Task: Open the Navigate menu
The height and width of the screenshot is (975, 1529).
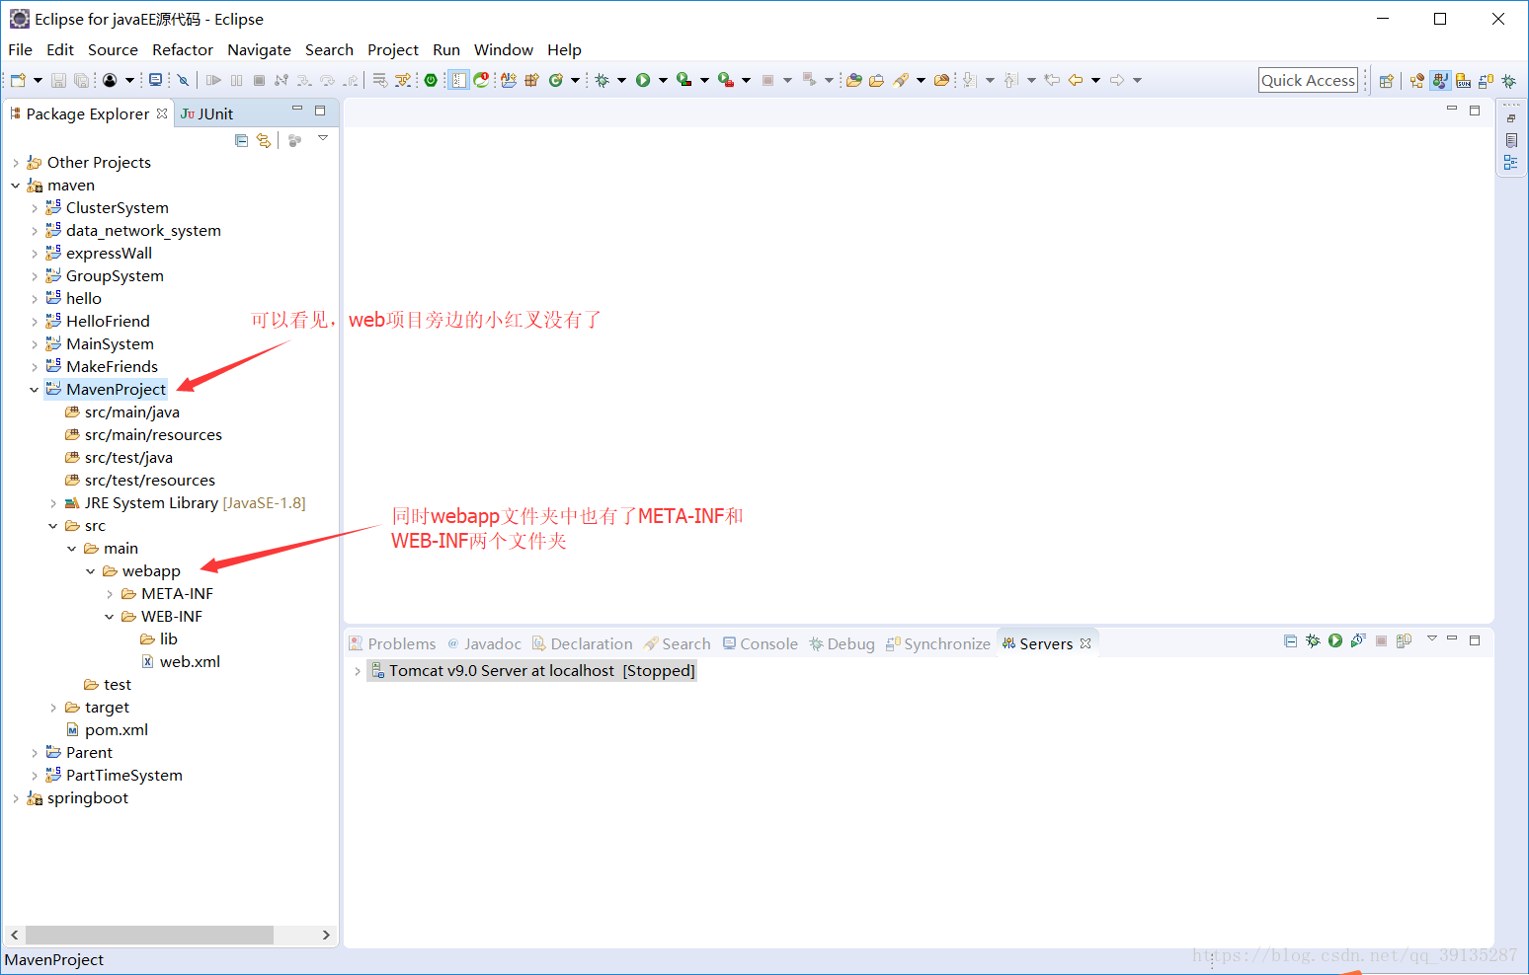Action: (x=259, y=49)
